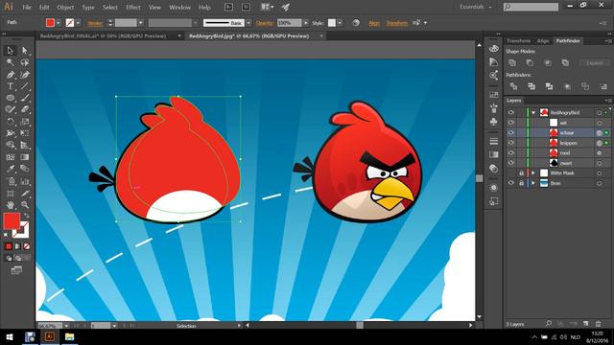Hide the schaar sublayer

(x=511, y=132)
